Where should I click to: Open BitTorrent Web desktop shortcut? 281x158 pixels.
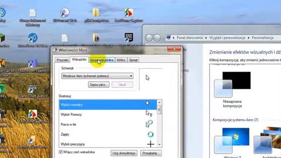pyautogui.click(x=65, y=15)
